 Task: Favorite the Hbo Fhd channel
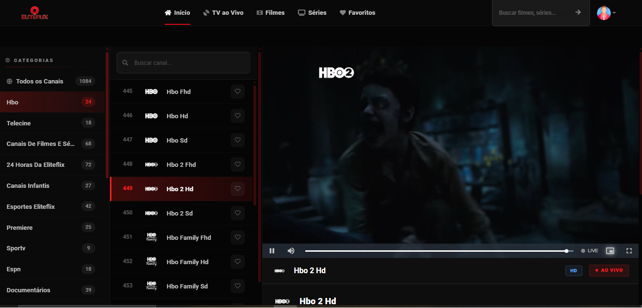tap(238, 92)
